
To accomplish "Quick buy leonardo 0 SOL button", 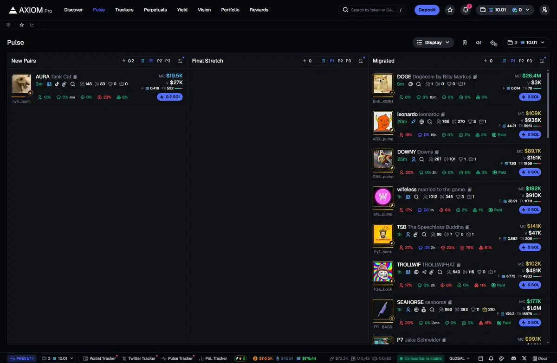I will (530, 134).
